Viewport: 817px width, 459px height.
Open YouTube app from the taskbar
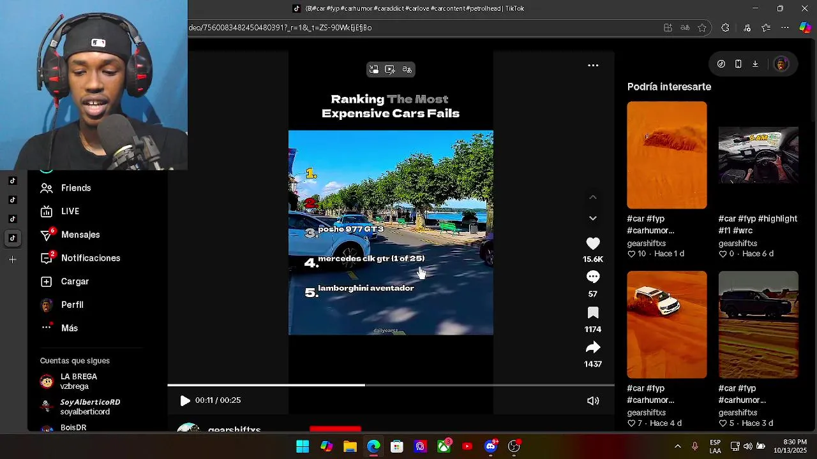pyautogui.click(x=467, y=446)
